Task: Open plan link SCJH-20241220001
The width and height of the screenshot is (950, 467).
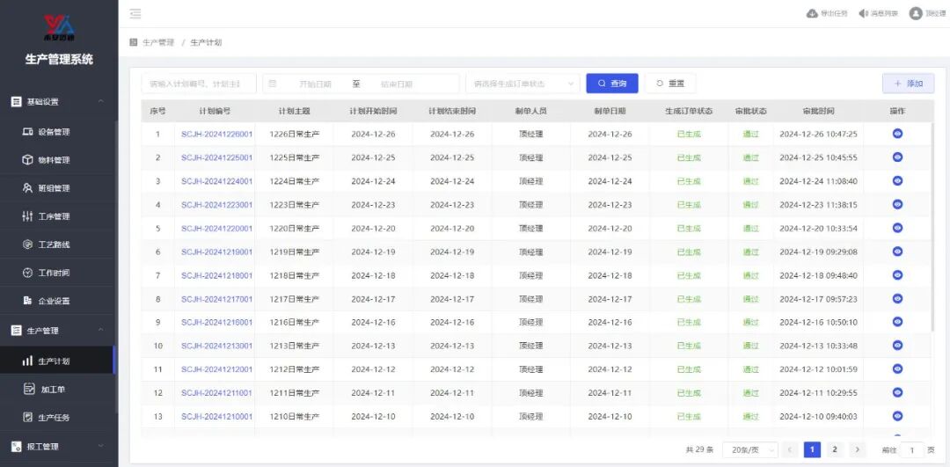Action: [217, 229]
